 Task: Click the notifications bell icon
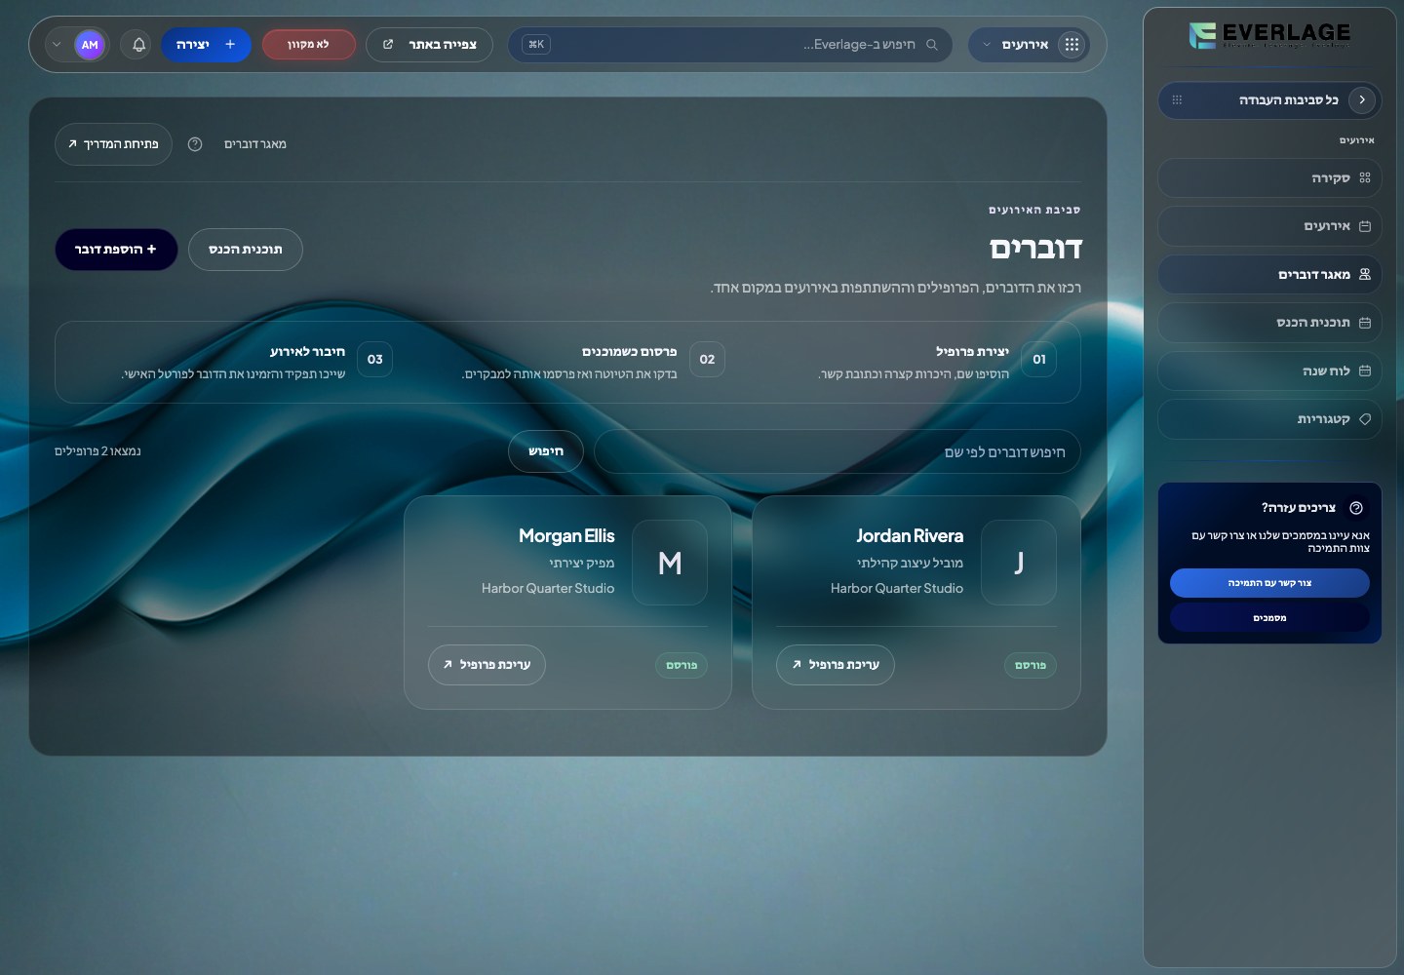pos(138,45)
